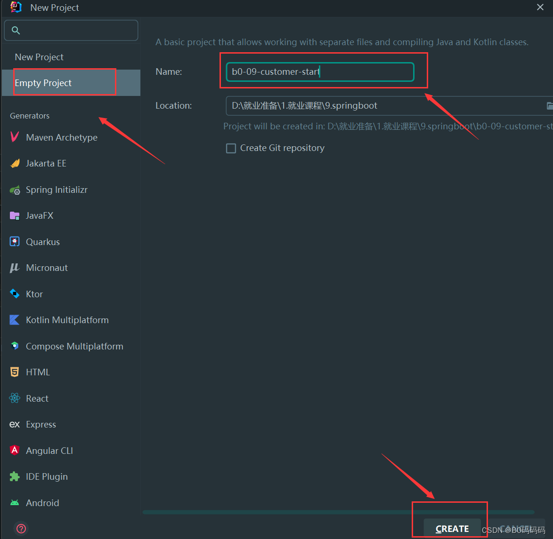Select the Express generator label
The width and height of the screenshot is (553, 539).
pyautogui.click(x=41, y=425)
